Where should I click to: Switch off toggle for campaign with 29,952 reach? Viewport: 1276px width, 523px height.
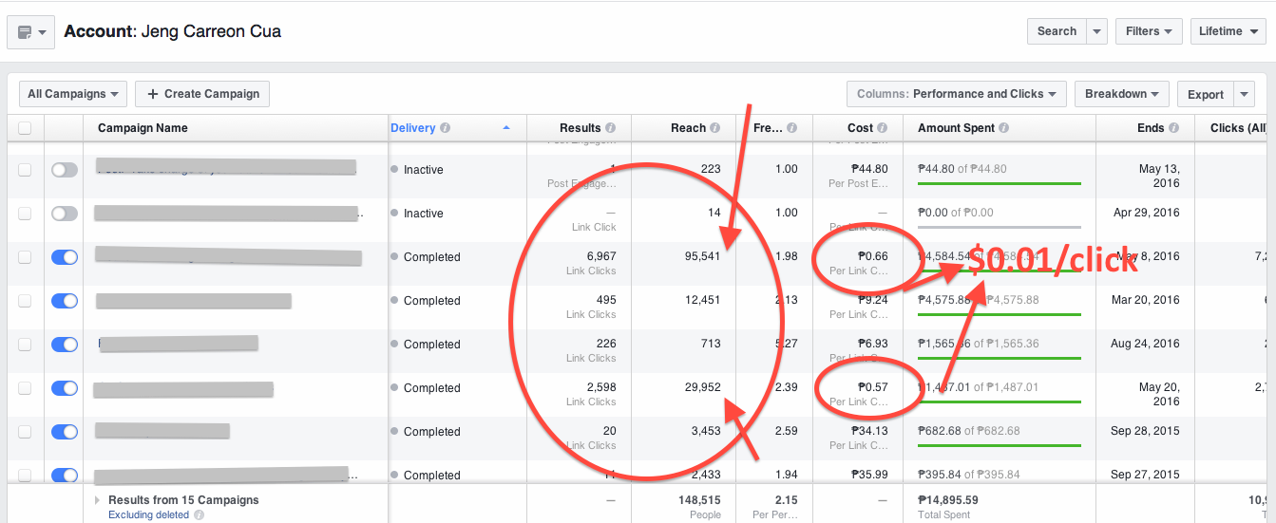(x=65, y=388)
